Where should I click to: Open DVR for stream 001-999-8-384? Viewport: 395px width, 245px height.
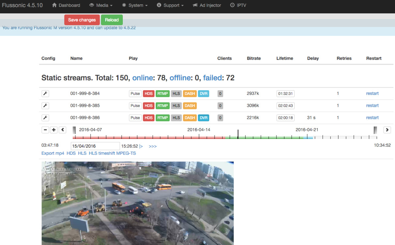(203, 94)
